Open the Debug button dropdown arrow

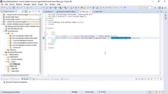point(53,8)
